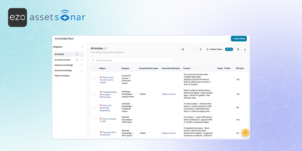302x151 pixels.
Task: Click hidden-eye icon beside Account Is Locked article
Action: [101, 78]
